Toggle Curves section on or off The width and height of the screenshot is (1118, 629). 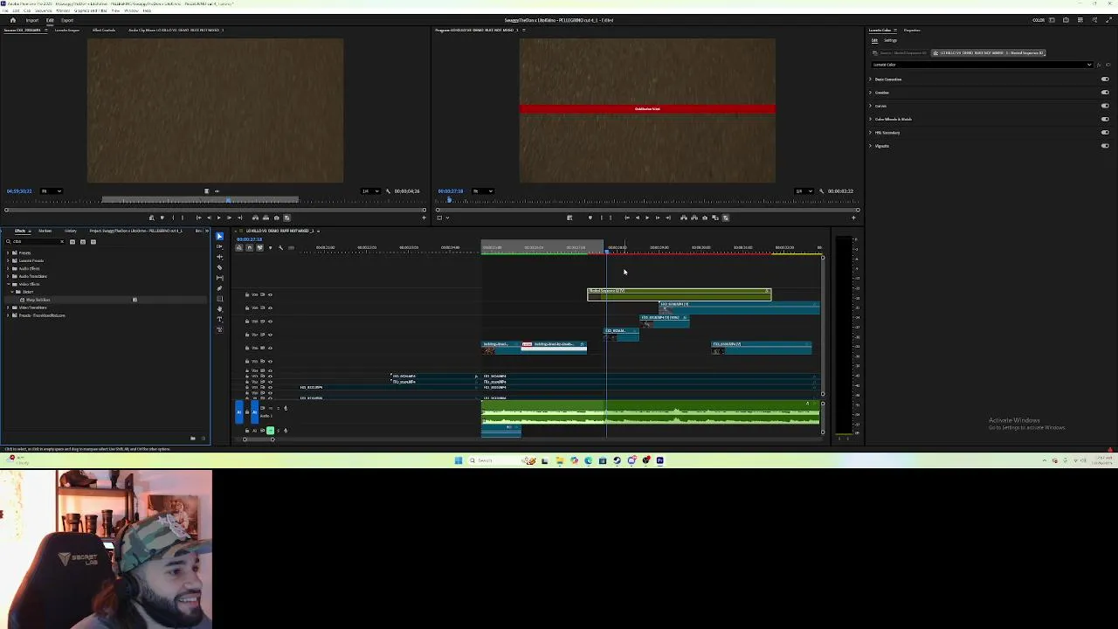tap(1105, 106)
